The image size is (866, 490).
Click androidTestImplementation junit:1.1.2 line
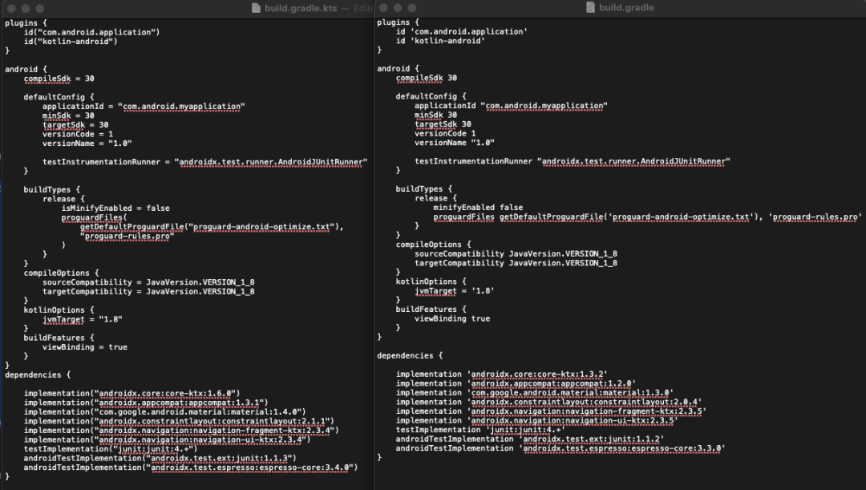tap(530, 439)
